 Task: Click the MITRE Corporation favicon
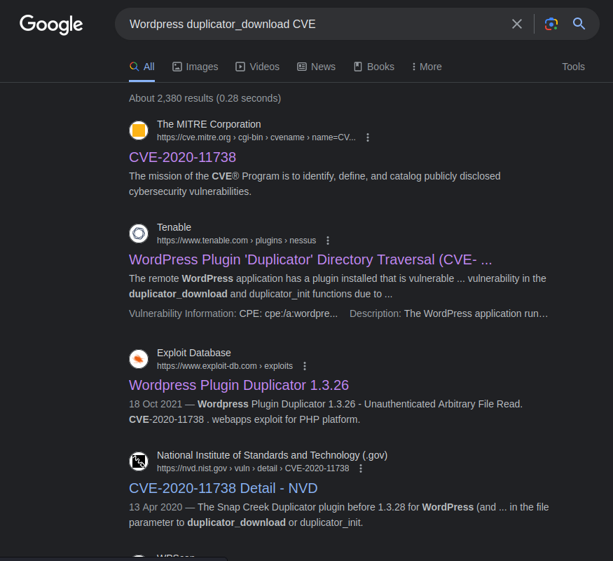tap(139, 130)
